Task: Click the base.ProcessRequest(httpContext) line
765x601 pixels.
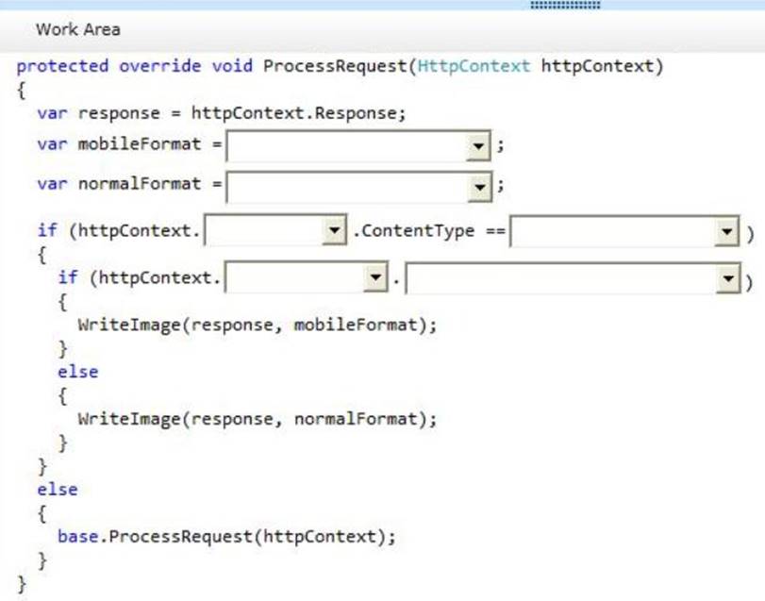Action: tap(226, 536)
